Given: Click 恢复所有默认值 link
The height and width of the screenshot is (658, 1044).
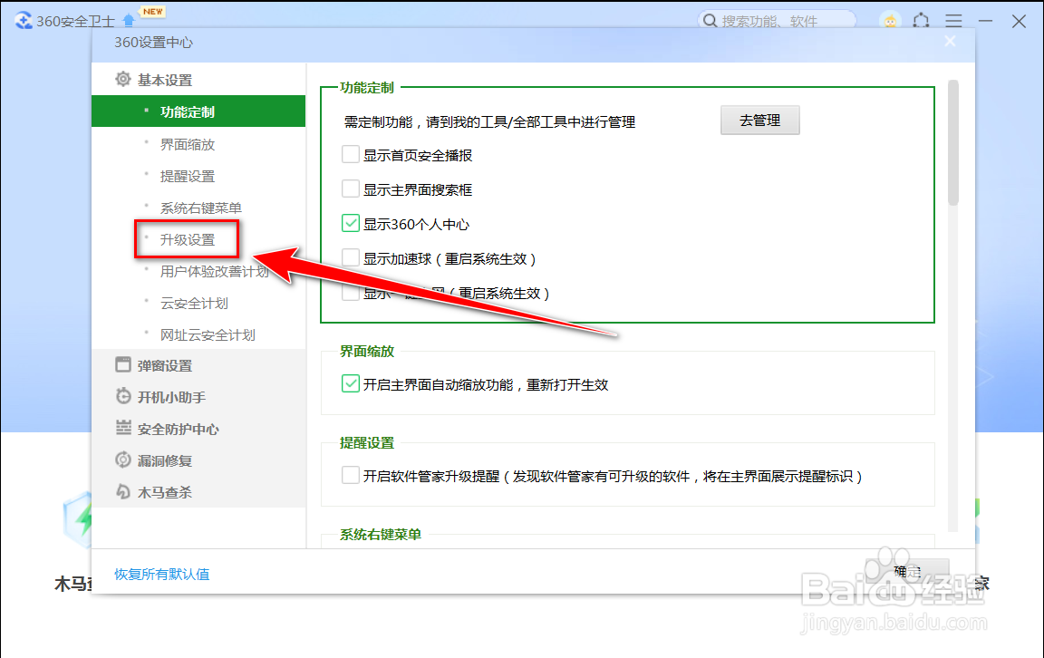Looking at the screenshot, I should 162,574.
